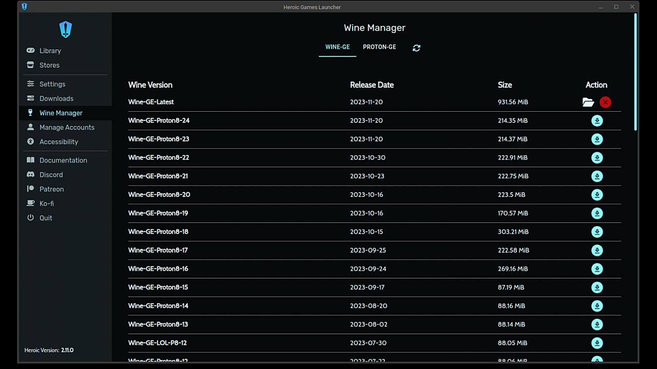The width and height of the screenshot is (657, 369).
Task: Download Wine-GE-LOL-P8-12
Action: (597, 343)
